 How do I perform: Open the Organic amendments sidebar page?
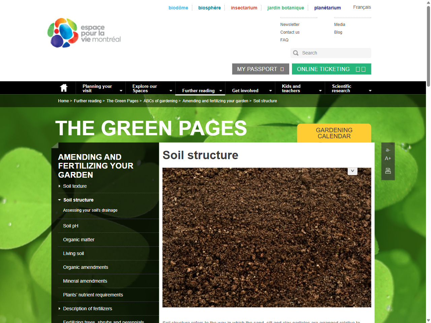coord(86,267)
